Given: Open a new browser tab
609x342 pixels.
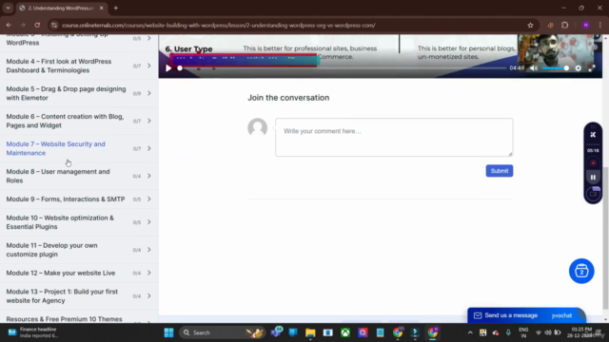Looking at the screenshot, I should point(116,8).
